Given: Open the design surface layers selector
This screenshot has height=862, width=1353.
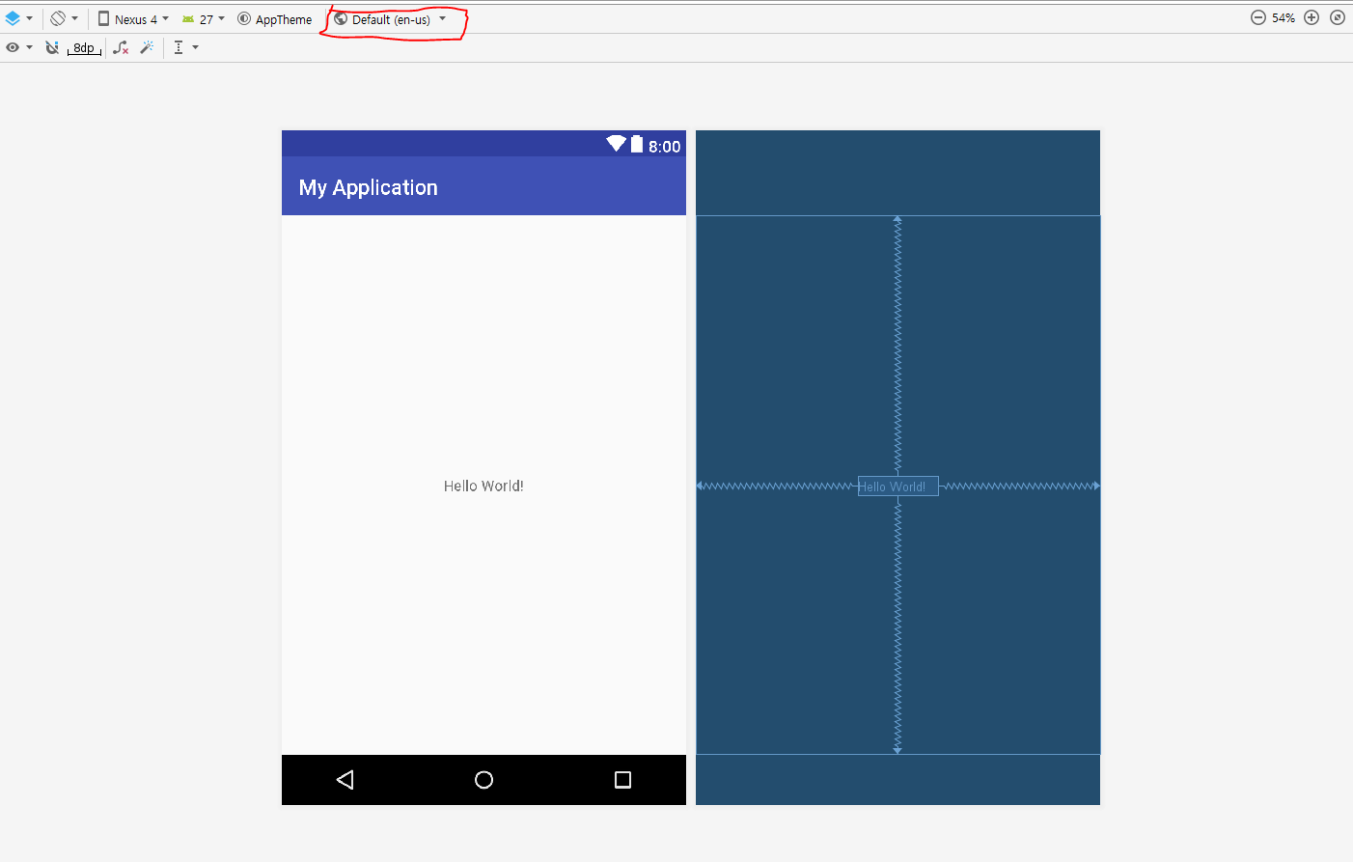Looking at the screenshot, I should 18,18.
